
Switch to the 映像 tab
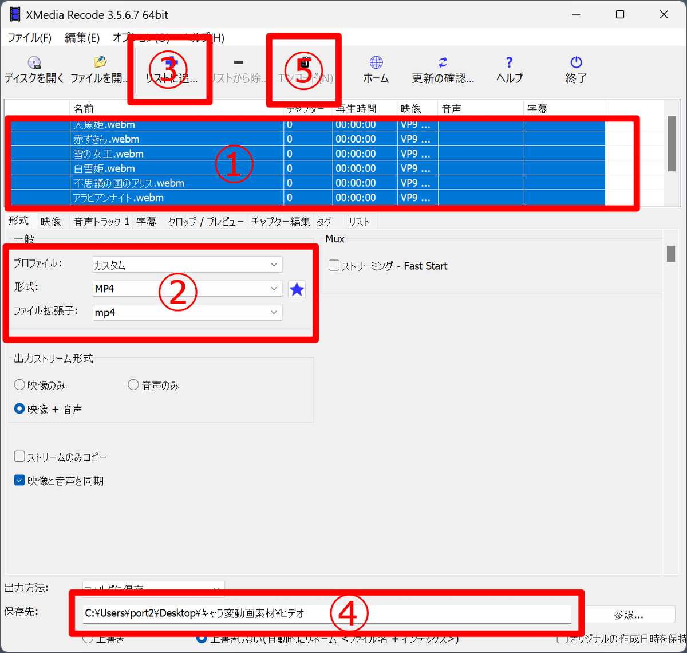(x=51, y=222)
